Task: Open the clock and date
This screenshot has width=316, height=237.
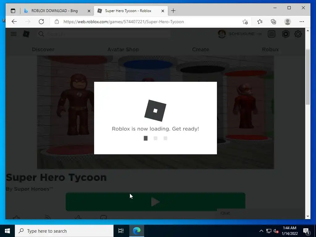Action: 289,231
